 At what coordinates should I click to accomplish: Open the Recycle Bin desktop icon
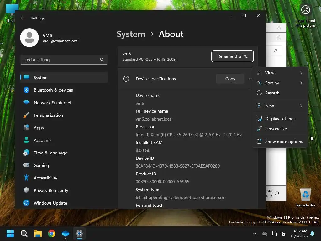tap(305, 198)
